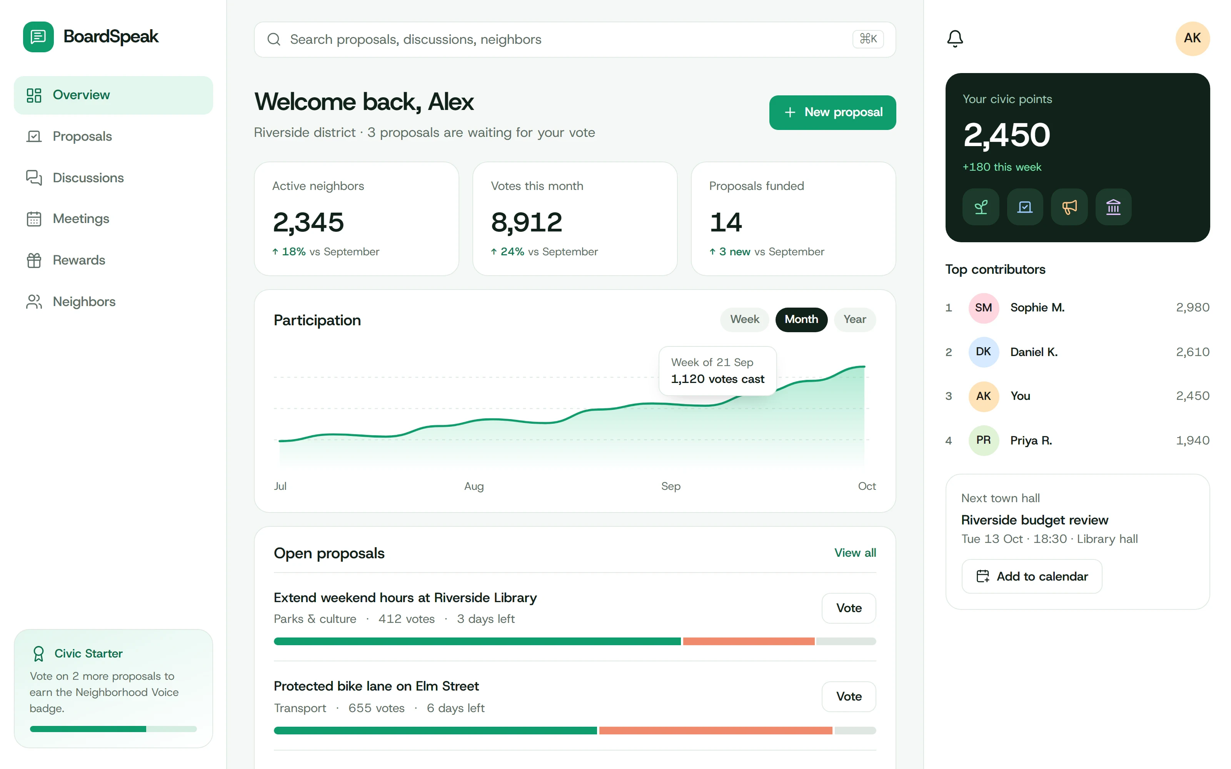Open Proposals in the sidebar
This screenshot has height=769, width=1231.
pos(113,136)
